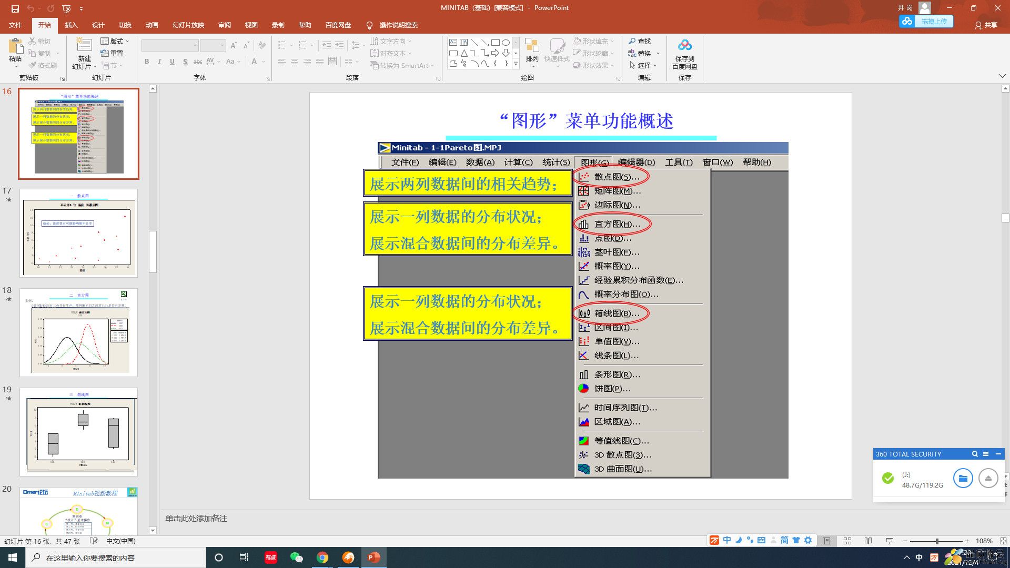The width and height of the screenshot is (1010, 568).
Task: Click zoom level 108% in status bar
Action: coord(984,541)
